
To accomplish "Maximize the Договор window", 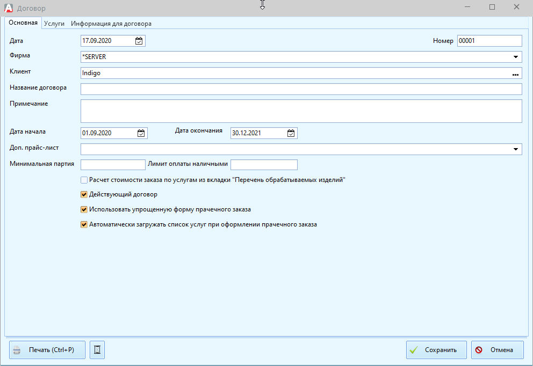I will [x=492, y=7].
